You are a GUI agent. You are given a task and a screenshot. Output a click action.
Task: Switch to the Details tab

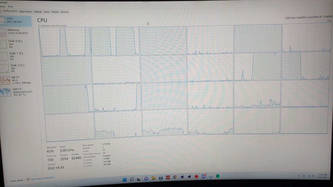[x=55, y=12]
